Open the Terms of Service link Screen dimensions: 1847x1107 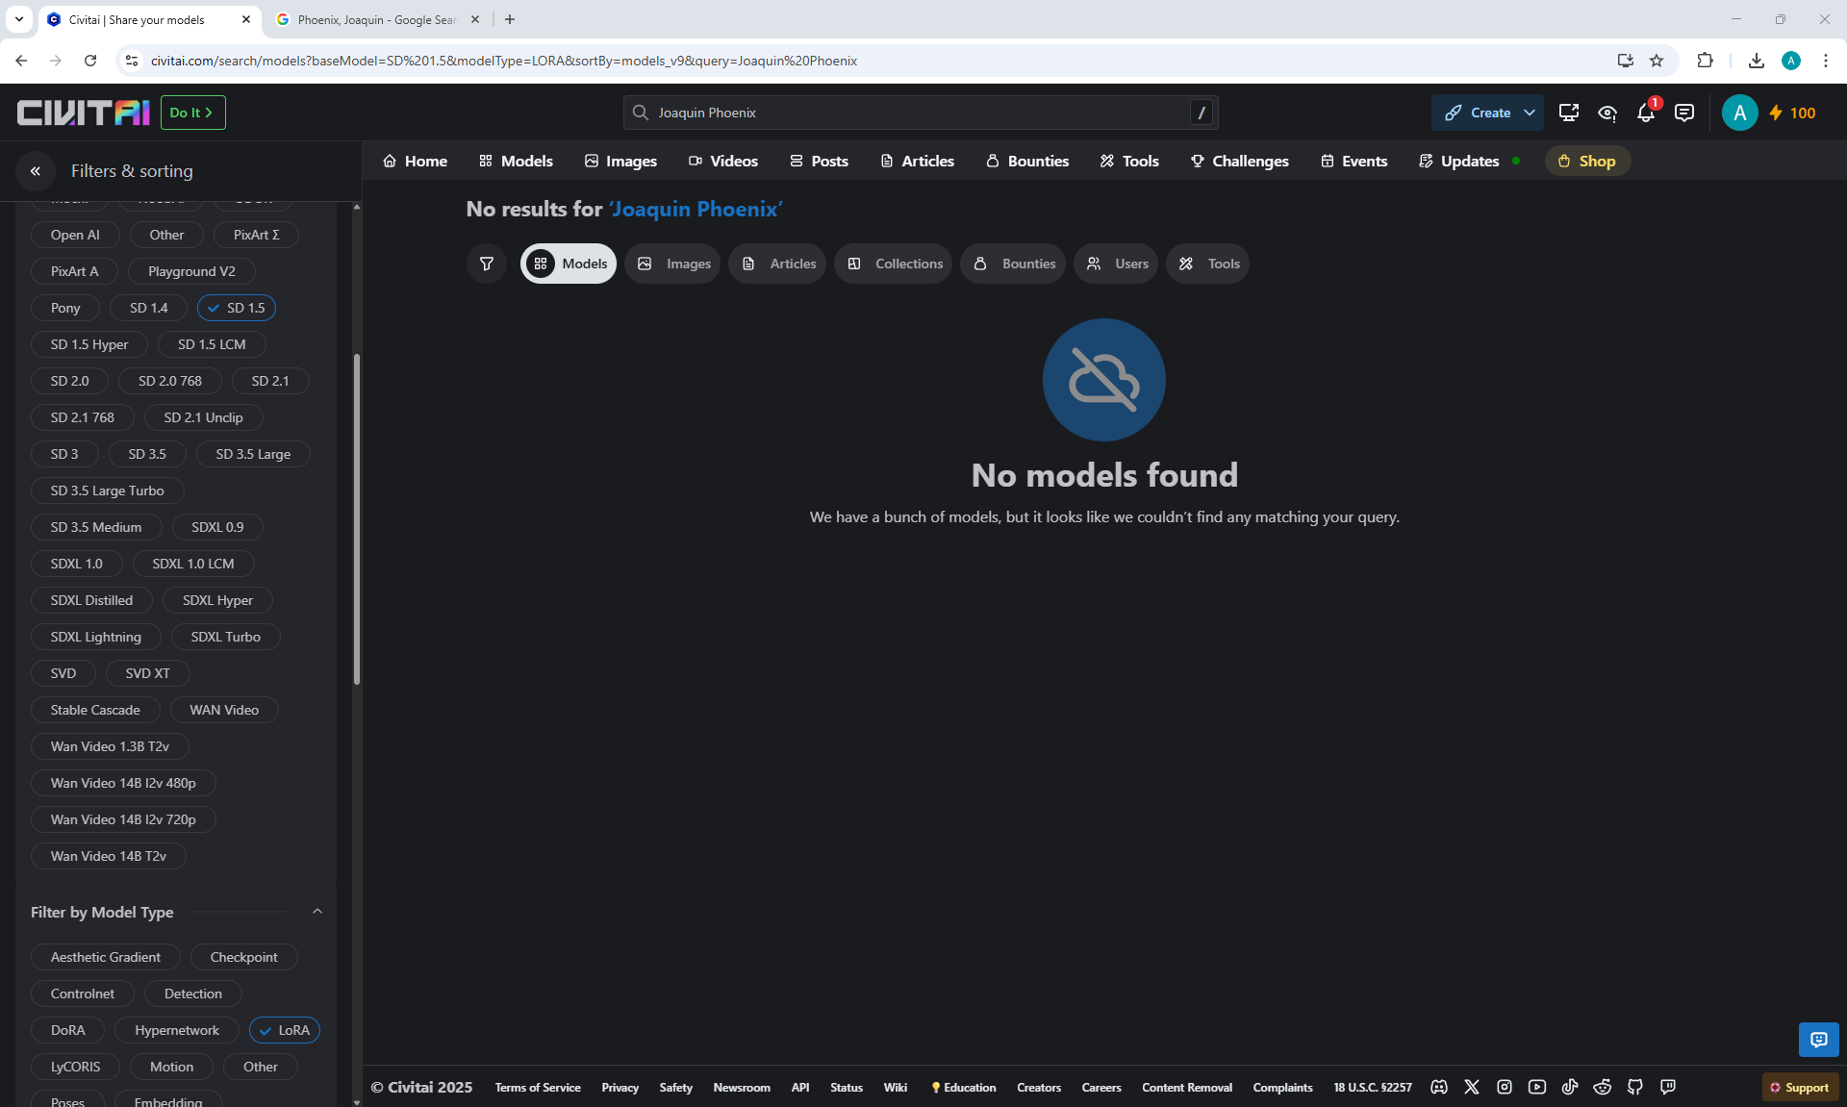pos(538,1088)
